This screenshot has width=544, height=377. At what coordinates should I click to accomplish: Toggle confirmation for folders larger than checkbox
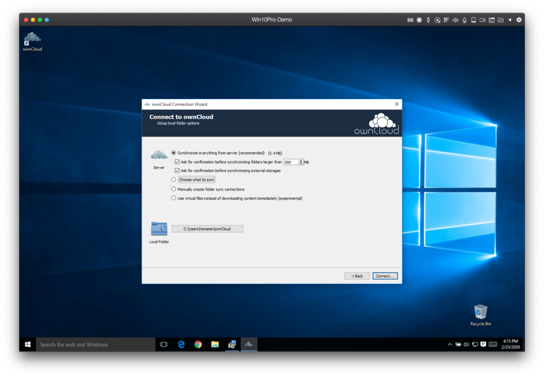click(x=177, y=161)
